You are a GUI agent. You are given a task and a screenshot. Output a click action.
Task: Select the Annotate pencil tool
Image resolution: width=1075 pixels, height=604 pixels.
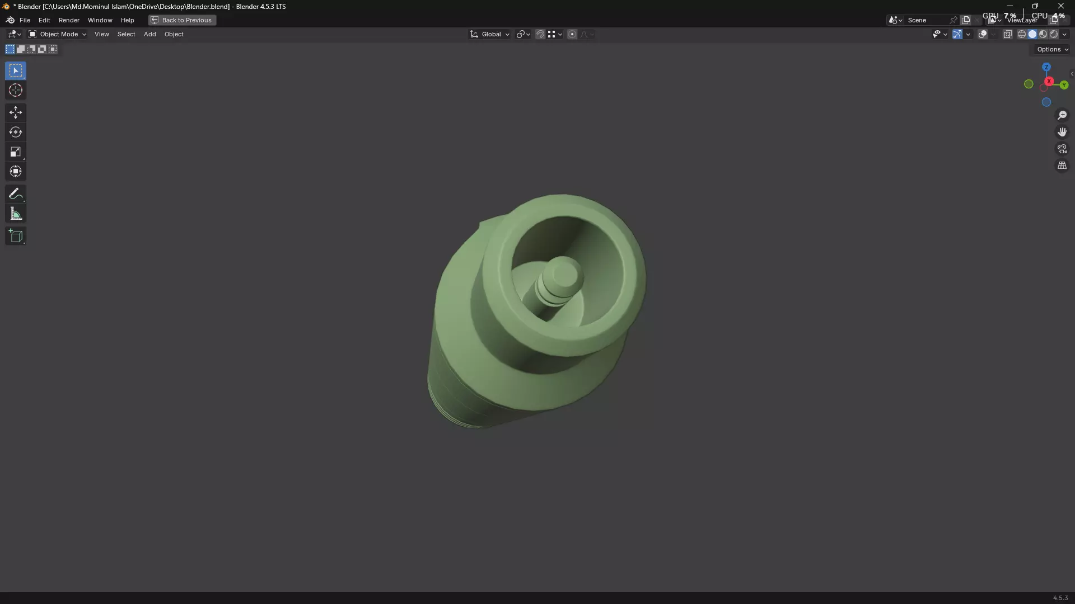point(16,194)
